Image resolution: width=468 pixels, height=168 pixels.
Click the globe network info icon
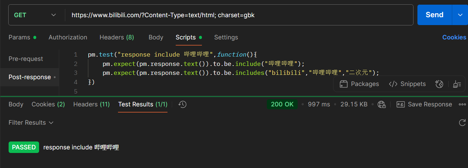point(382,104)
